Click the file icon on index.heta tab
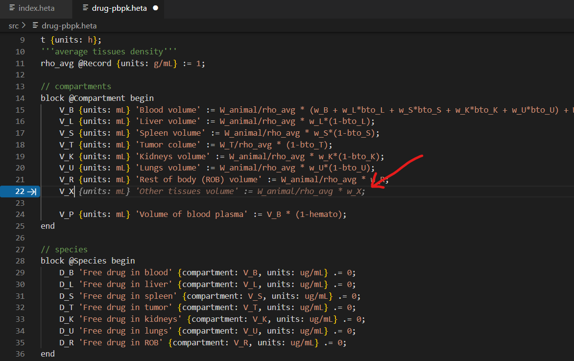Image resolution: width=574 pixels, height=361 pixels. click(12, 8)
